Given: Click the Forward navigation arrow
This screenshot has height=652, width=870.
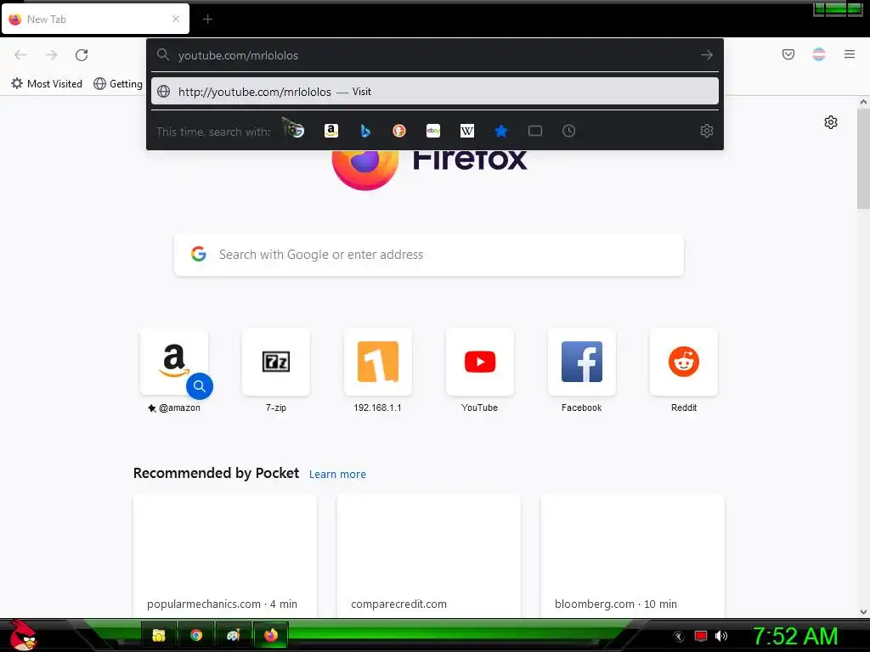Looking at the screenshot, I should [51, 55].
